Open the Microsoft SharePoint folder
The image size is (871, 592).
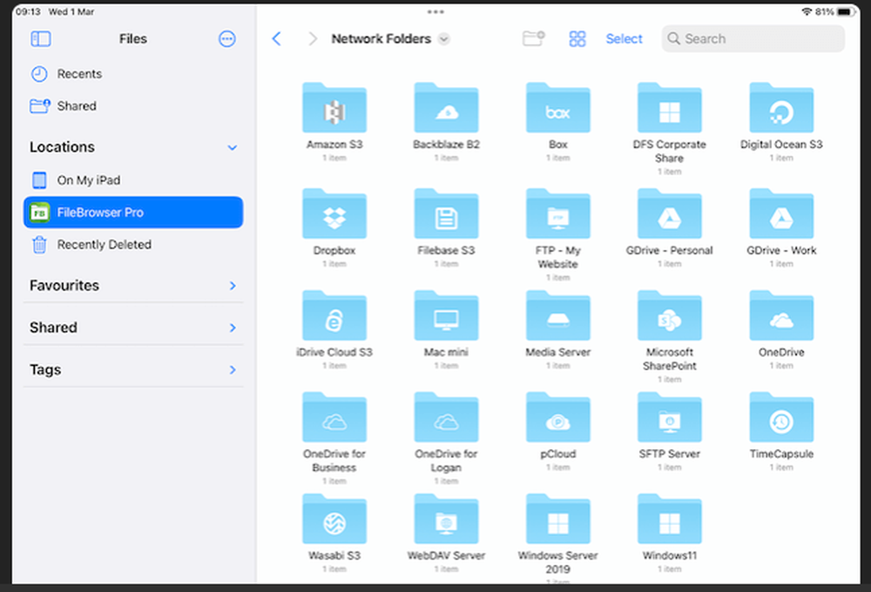[x=669, y=315]
